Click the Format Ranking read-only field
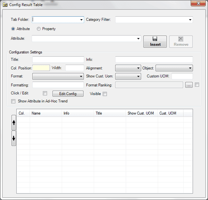Image resolution: width=208 pixels, height=200 pixels. (x=149, y=85)
